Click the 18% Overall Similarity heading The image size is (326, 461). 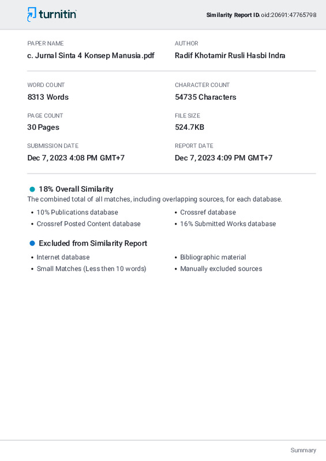click(x=76, y=189)
